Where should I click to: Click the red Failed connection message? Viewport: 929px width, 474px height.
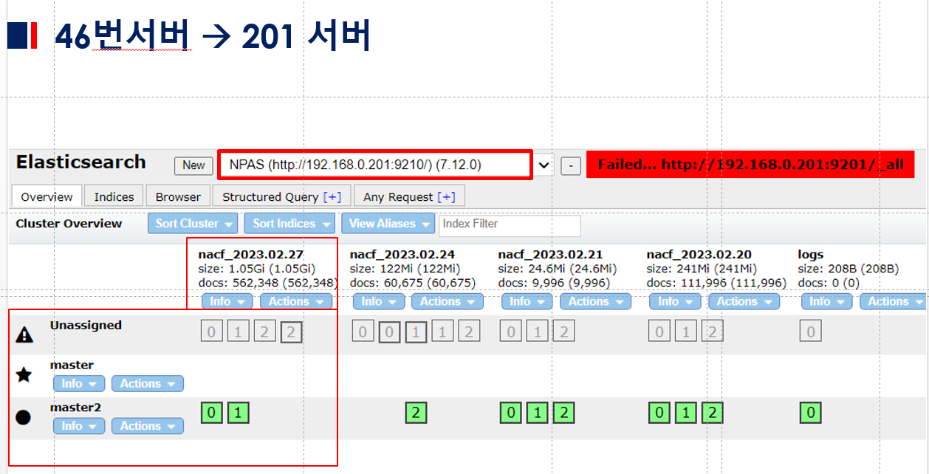coord(750,165)
